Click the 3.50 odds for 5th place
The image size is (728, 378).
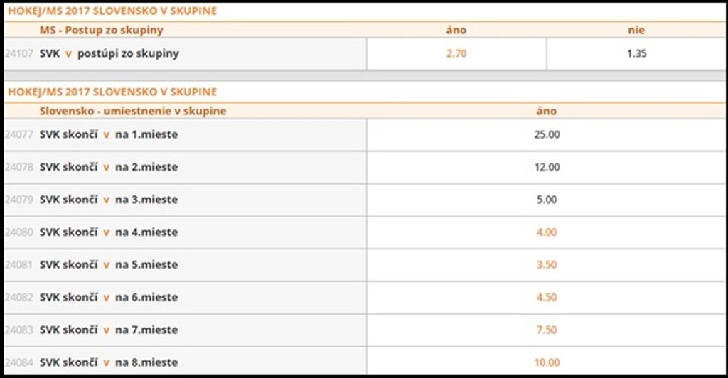546,265
